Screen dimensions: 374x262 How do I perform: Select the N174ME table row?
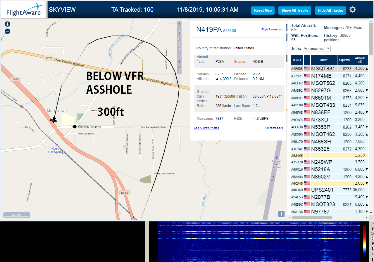[330, 76]
